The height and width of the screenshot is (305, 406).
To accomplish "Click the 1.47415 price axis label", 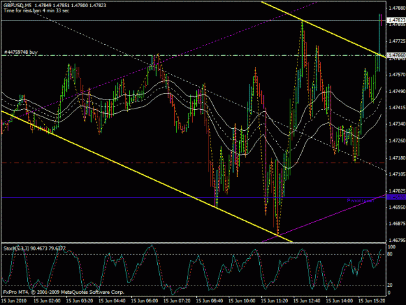I will click(397, 107).
